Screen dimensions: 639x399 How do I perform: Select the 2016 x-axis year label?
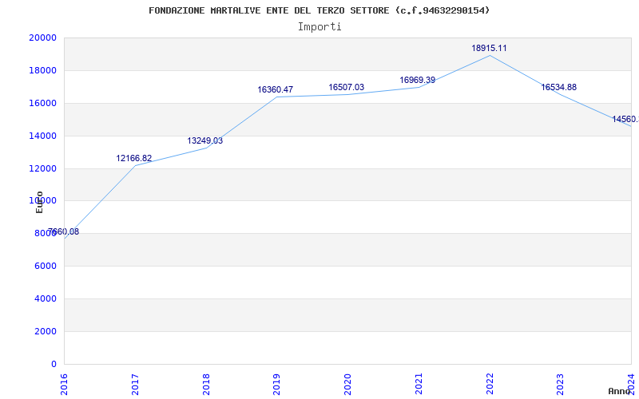(x=64, y=383)
